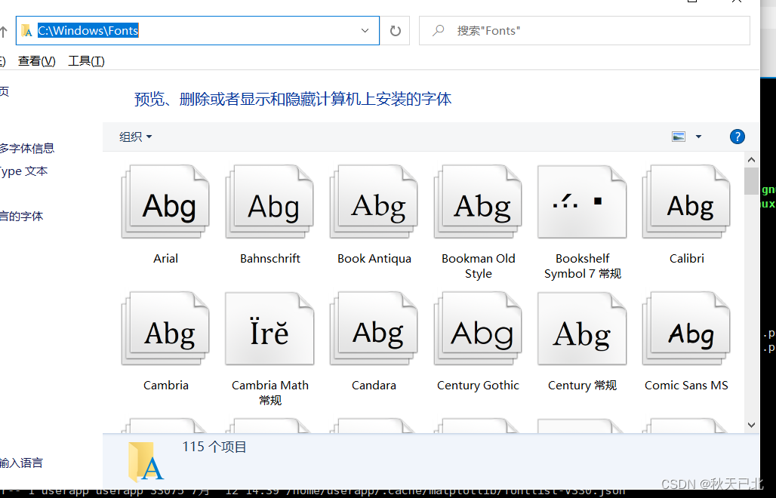Open the 多字体信息 sidebar link
The image size is (776, 498).
coord(26,148)
